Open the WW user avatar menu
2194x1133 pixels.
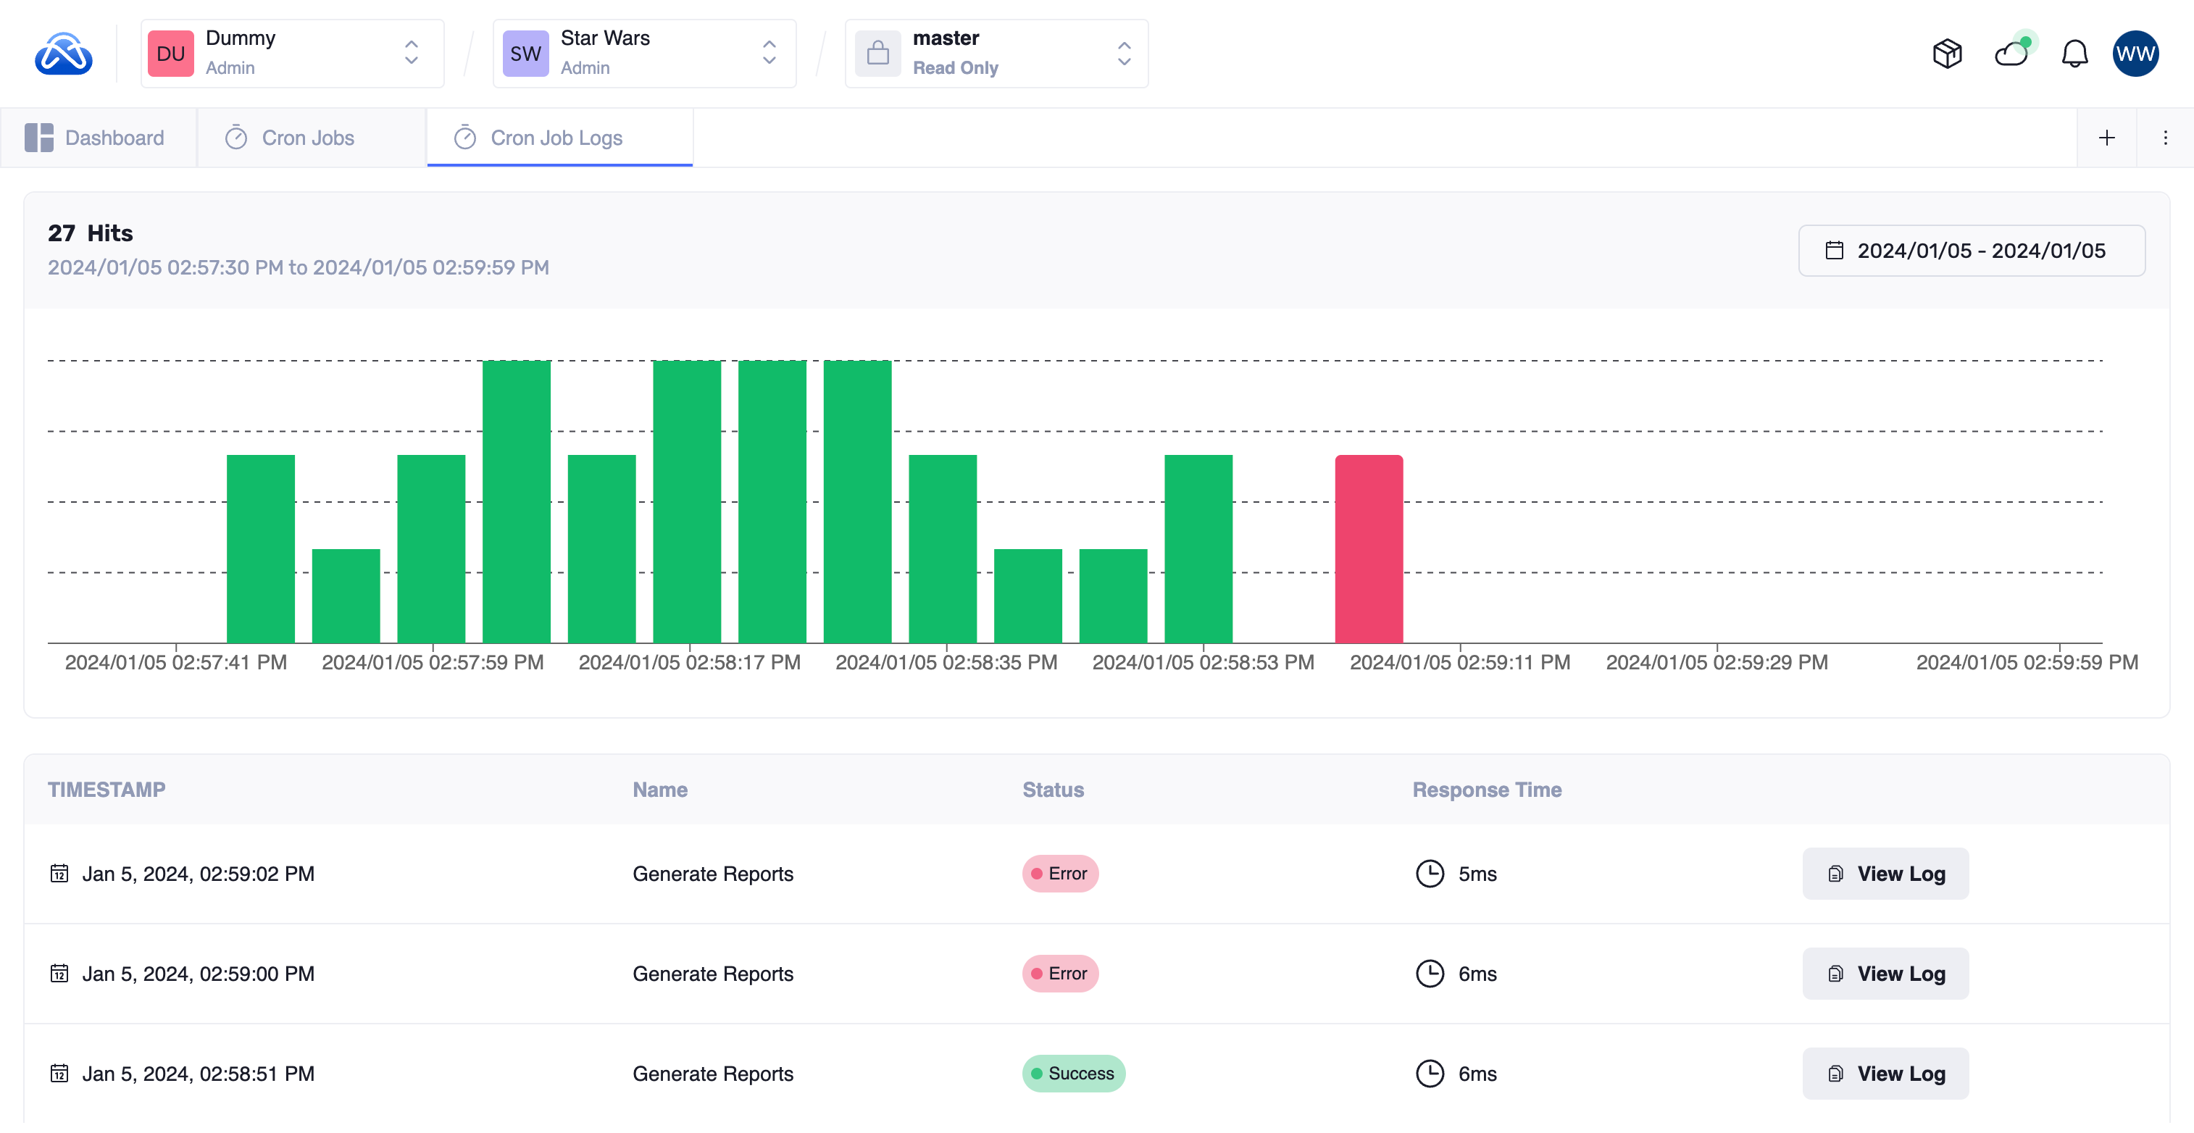pos(2135,54)
